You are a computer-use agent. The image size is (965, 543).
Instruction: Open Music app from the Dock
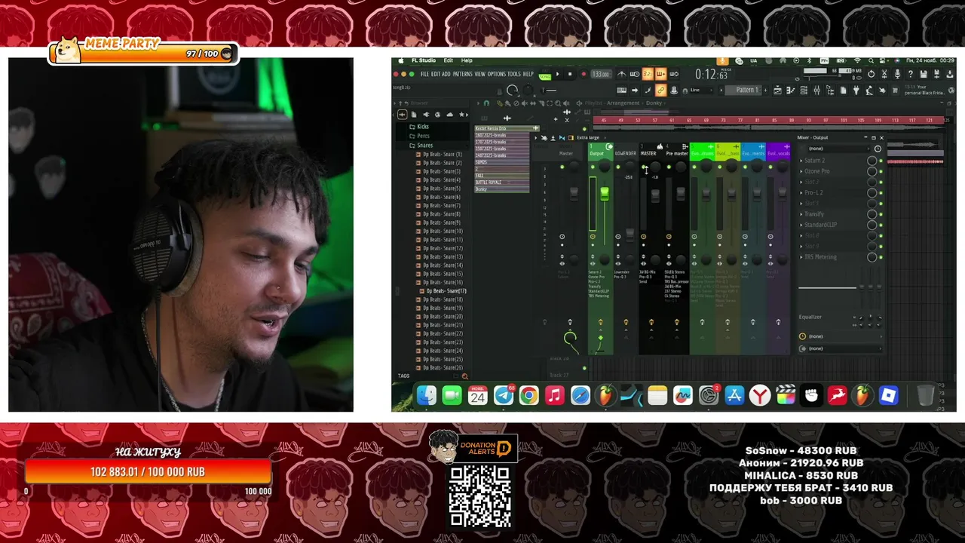tap(555, 395)
